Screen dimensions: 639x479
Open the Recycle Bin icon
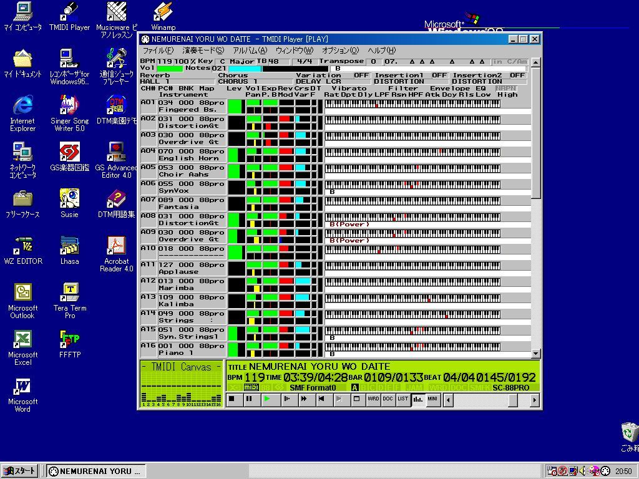629,437
